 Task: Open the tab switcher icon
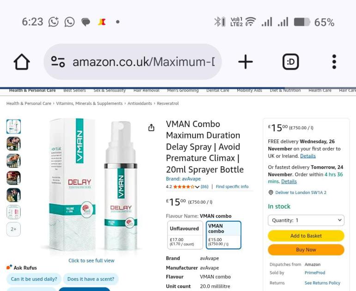click(x=290, y=62)
